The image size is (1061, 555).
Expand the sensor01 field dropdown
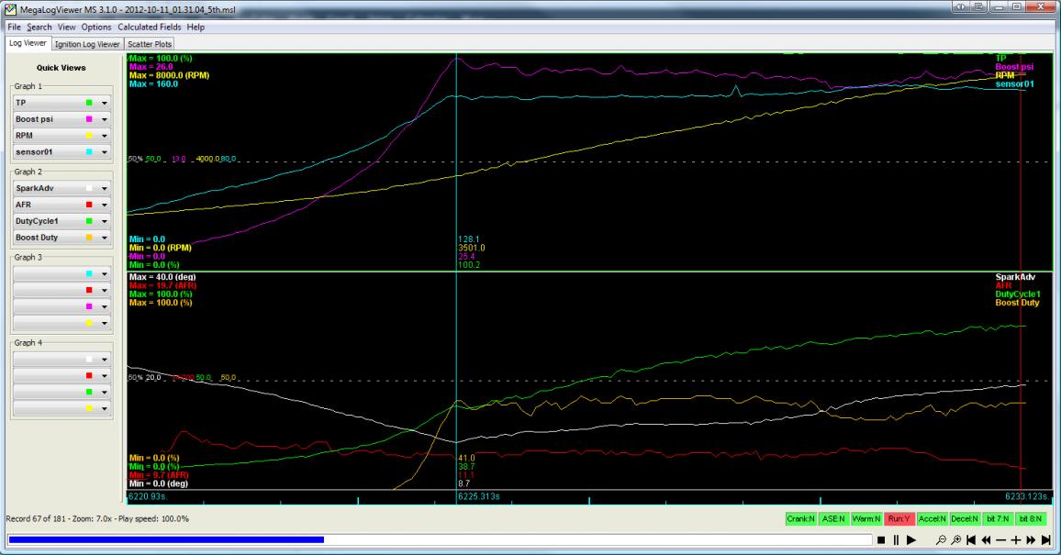click(105, 150)
